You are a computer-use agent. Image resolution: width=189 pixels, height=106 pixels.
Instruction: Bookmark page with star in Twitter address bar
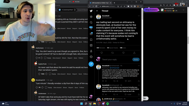point(124,6)
